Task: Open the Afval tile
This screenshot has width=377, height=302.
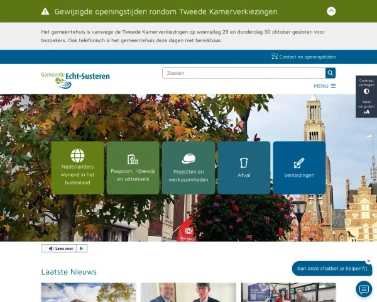Action: coord(244,167)
